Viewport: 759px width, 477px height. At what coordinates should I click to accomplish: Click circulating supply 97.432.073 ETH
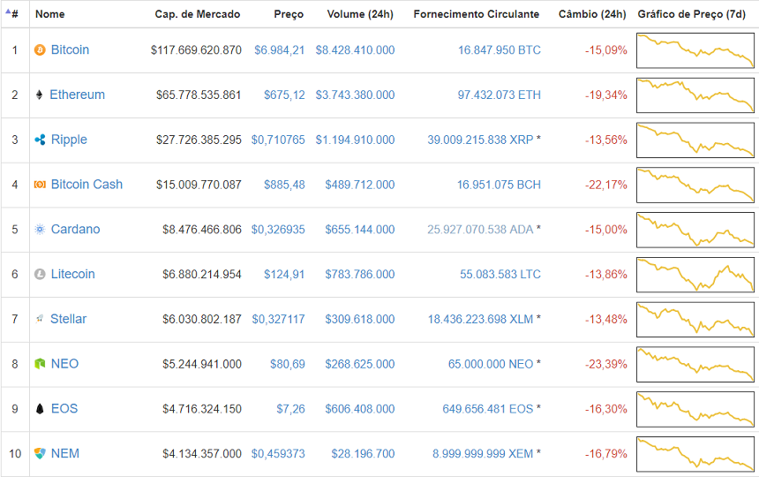pyautogui.click(x=499, y=95)
